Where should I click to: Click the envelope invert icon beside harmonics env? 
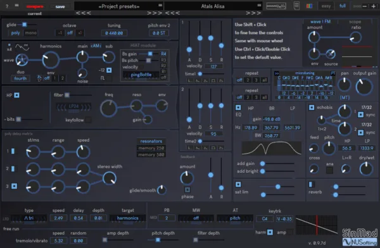39,78
